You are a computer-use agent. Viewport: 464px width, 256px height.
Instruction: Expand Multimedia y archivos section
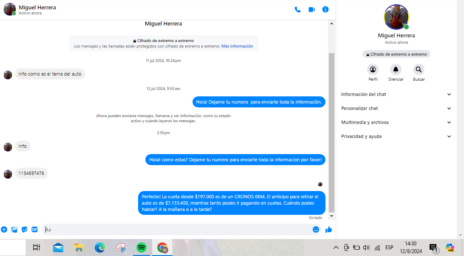coord(396,122)
